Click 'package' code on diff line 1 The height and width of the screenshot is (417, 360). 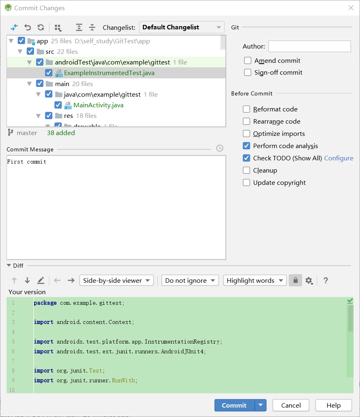(45, 303)
